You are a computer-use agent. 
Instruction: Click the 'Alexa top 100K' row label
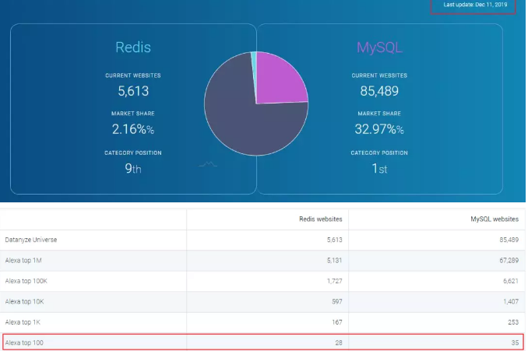point(26,281)
